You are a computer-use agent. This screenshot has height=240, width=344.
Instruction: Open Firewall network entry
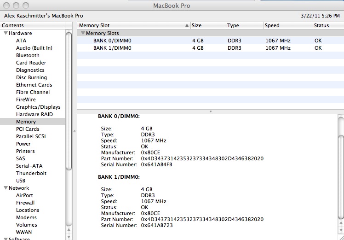tap(25, 203)
